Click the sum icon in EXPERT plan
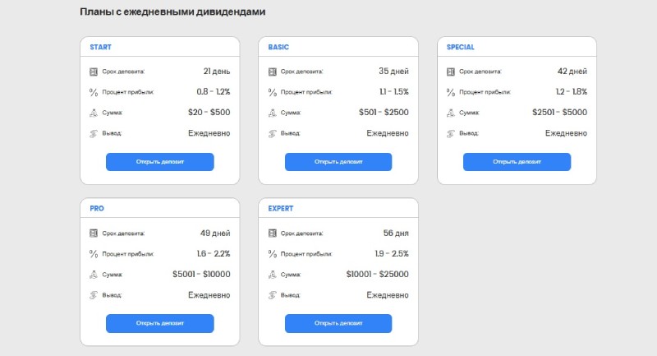Viewport: 657px width, 356px height. [x=272, y=275]
